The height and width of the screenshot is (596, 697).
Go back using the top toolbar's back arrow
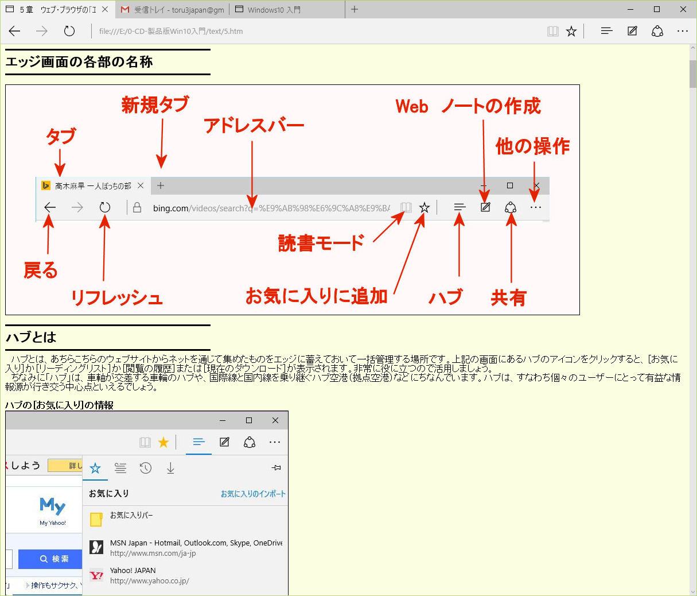tap(15, 31)
